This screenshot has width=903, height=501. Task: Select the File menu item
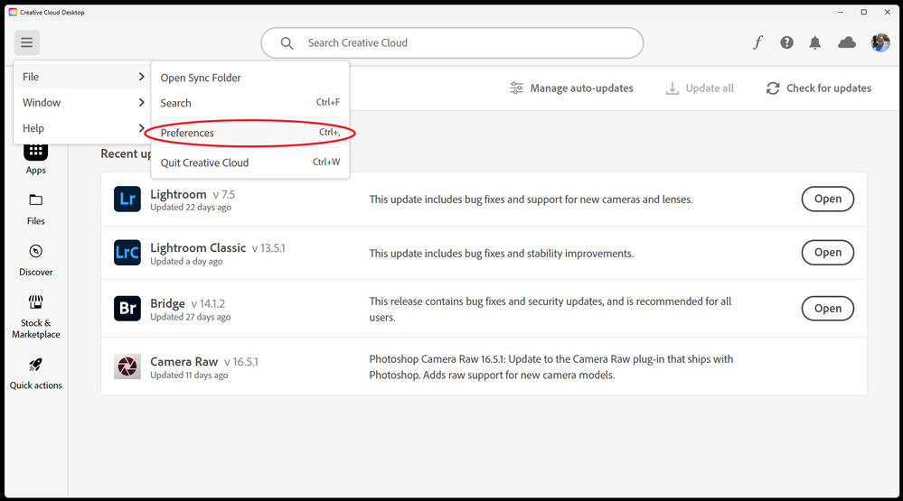point(82,77)
